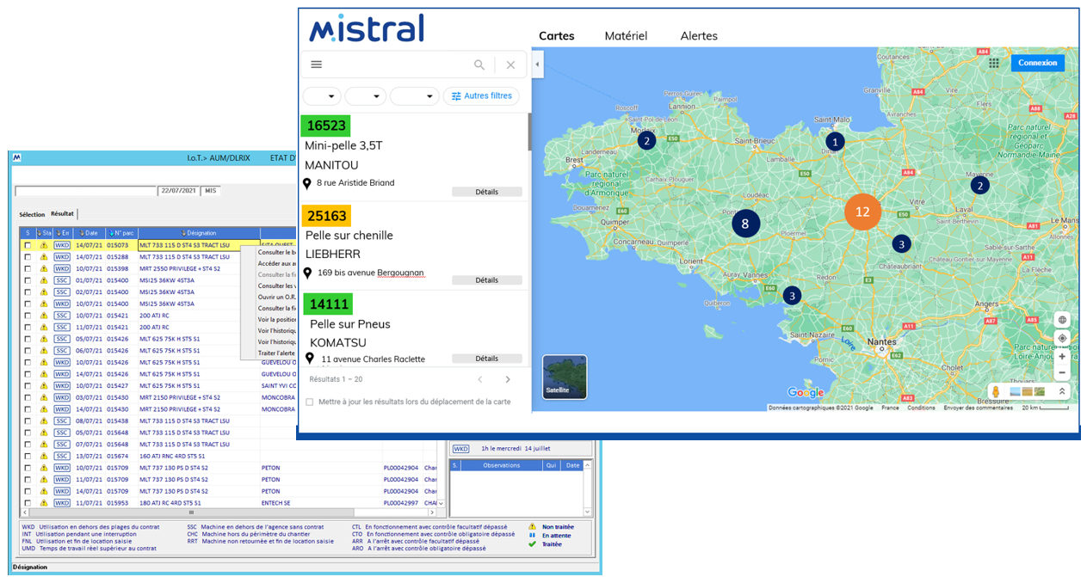Go to the next results page arrow
This screenshot has height=577, width=1087.
[x=508, y=379]
